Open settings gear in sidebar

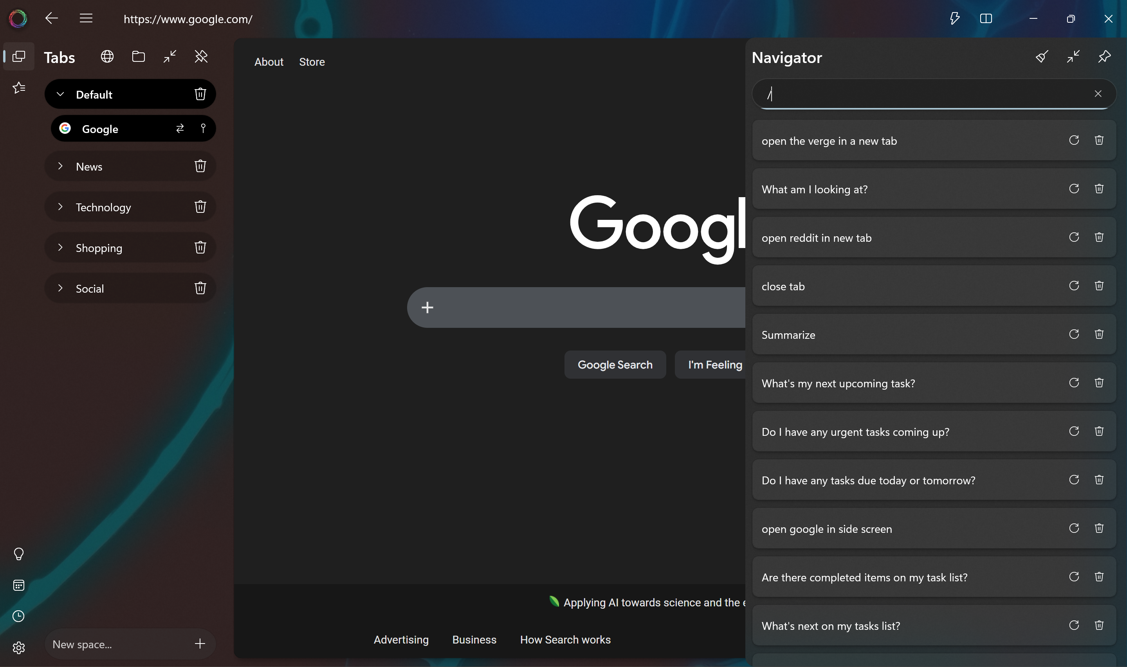tap(18, 648)
